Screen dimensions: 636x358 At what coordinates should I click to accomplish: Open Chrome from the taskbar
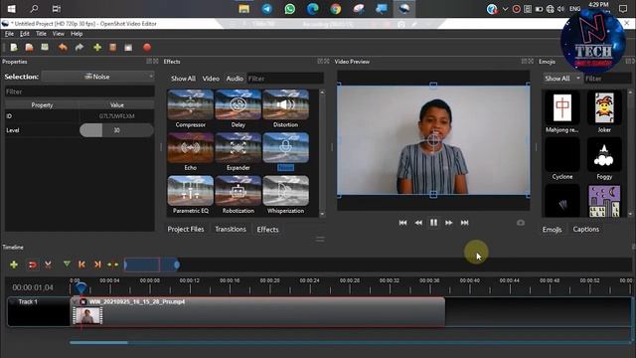[x=336, y=9]
